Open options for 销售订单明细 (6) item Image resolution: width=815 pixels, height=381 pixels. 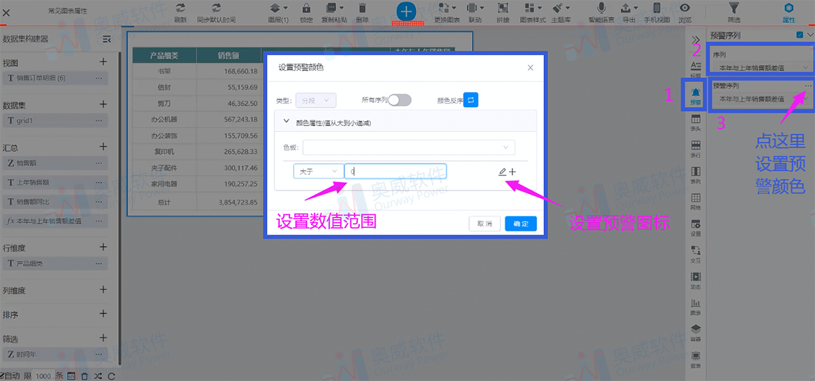point(98,78)
